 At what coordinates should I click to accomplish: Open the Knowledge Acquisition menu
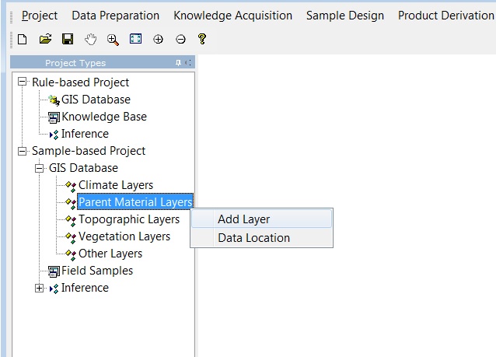[232, 16]
